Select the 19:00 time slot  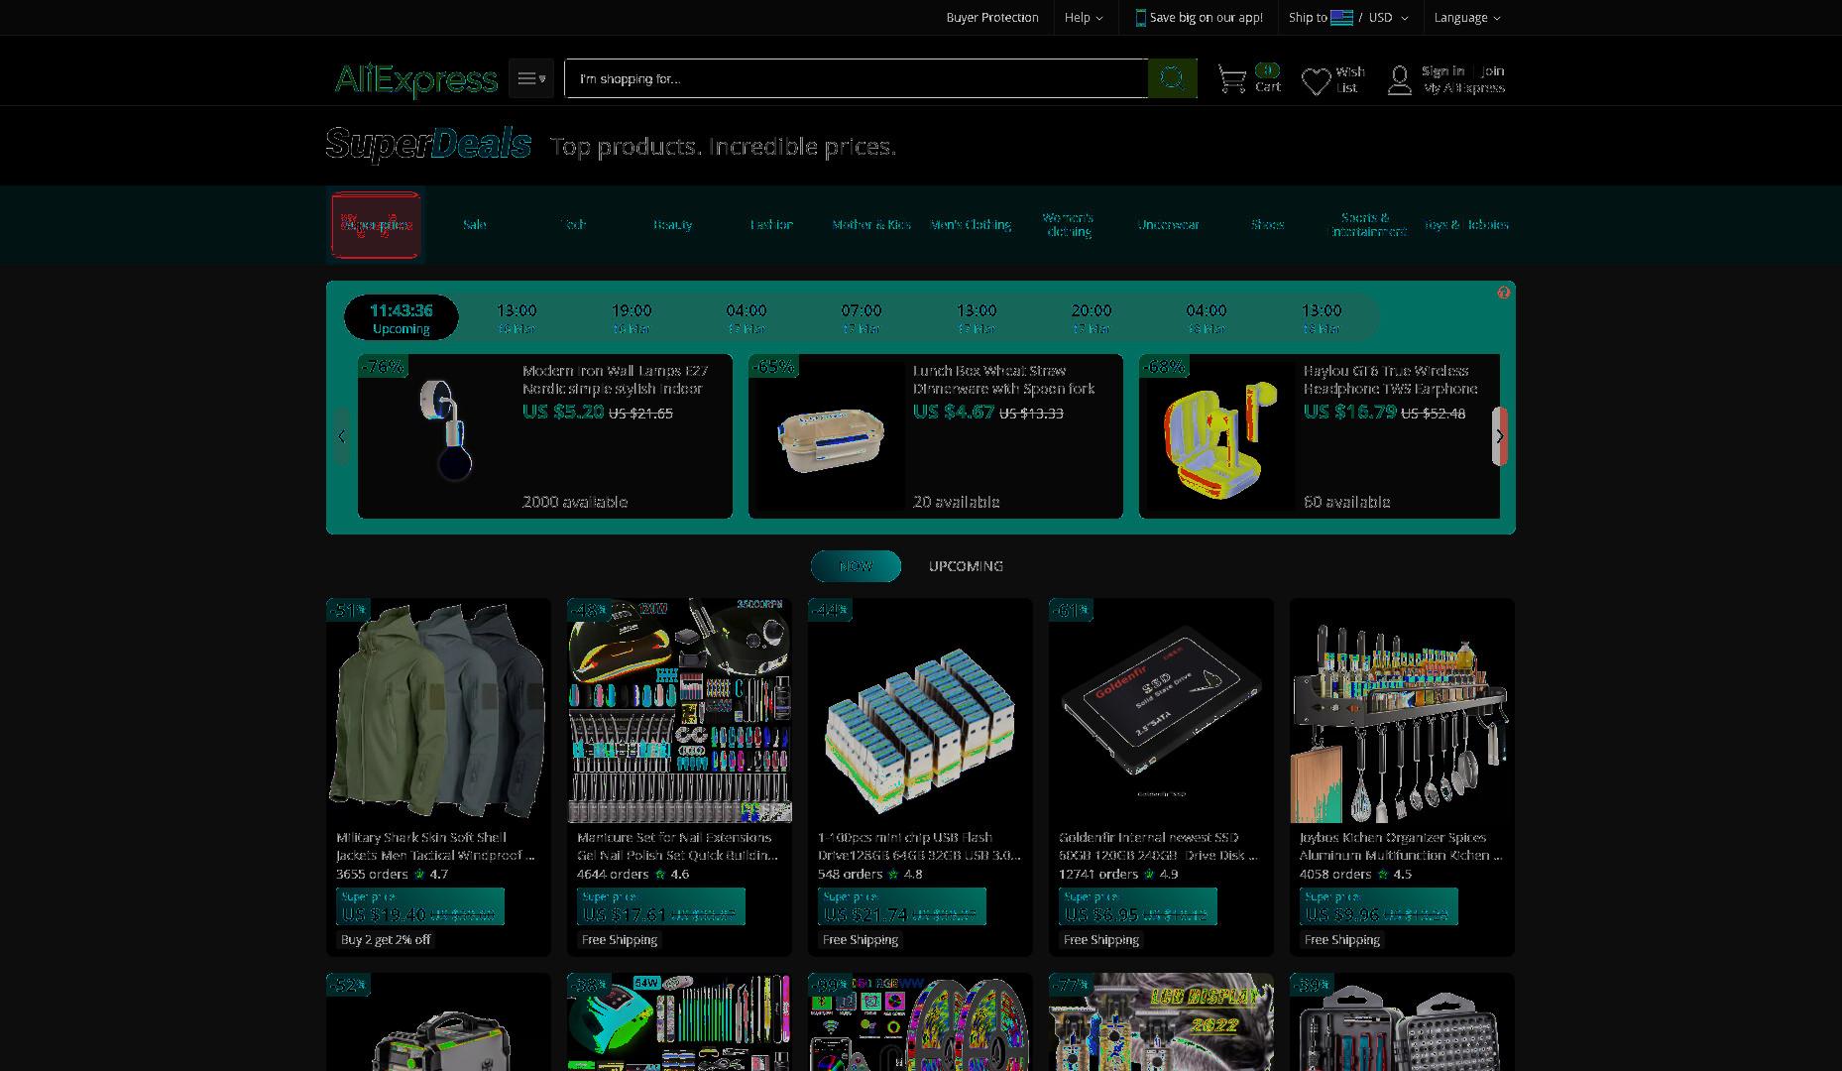click(x=632, y=317)
